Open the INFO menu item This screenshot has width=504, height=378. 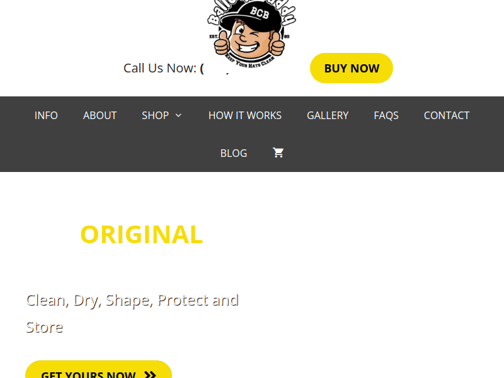(46, 115)
